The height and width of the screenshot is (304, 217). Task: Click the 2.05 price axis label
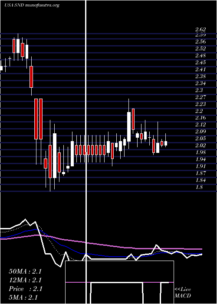[x=201, y=139]
